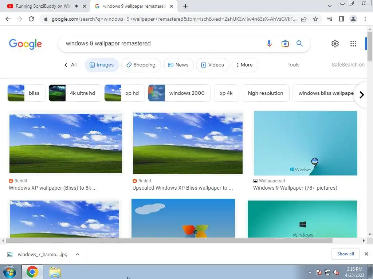Click the muted volume tray icon
This screenshot has height=279, width=373.
336,272
